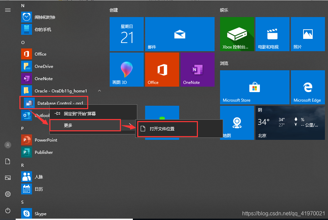Viewport: 328px width, 220px height.
Task: Click the Oracle folder icon
Action: click(27, 91)
